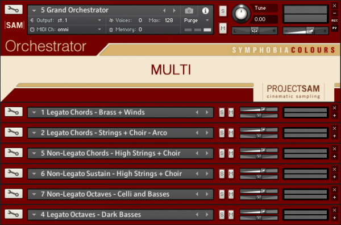
Task: Go to next instrument for 5 Grand Orchestrator
Action: click(174, 10)
